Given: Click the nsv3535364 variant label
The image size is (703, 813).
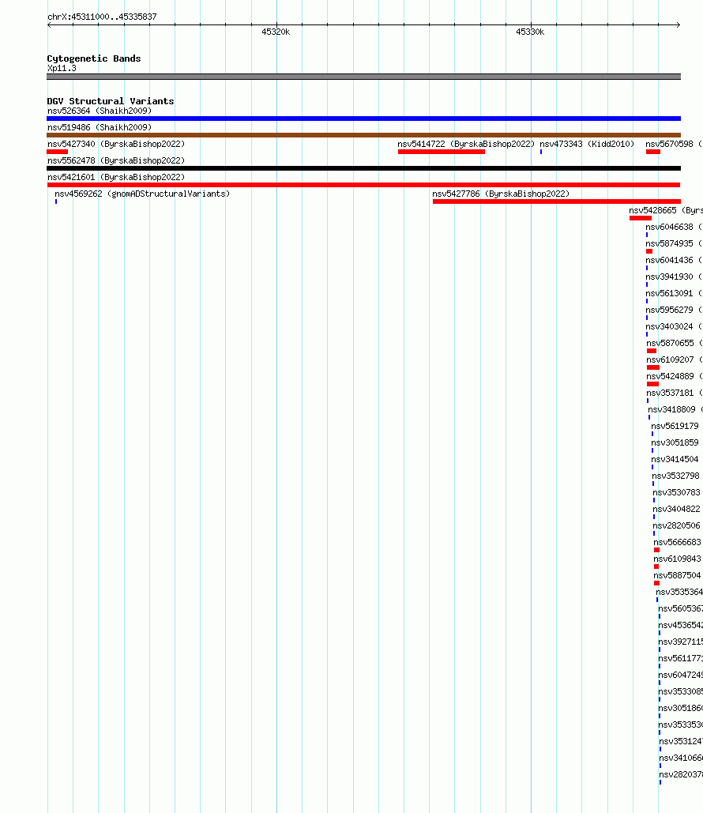Looking at the screenshot, I should [679, 592].
